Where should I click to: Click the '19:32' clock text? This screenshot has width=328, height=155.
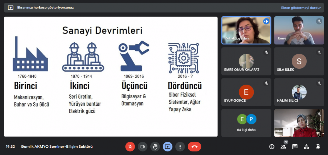point(10,147)
